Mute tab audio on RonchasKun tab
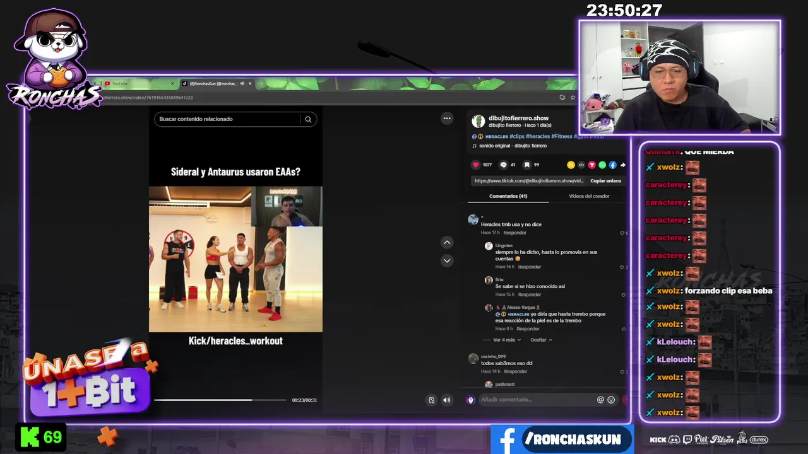This screenshot has width=808, height=454. coord(242,83)
